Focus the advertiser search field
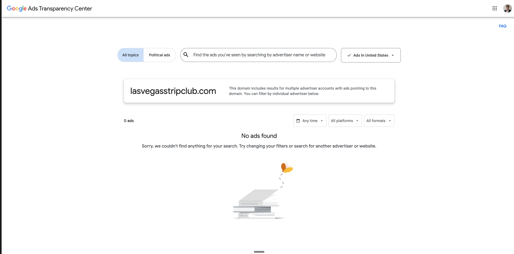 tap(258, 55)
